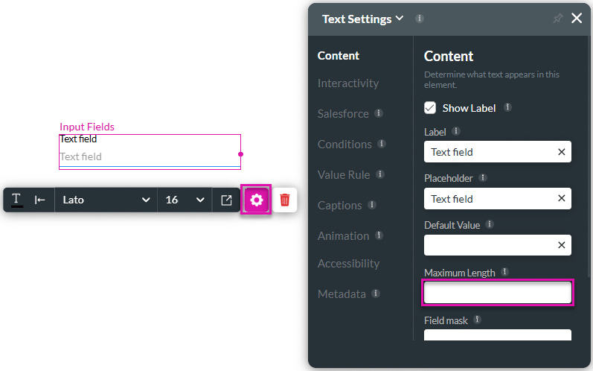
Task: Clear the Placeholder field with X icon
Action: (x=562, y=199)
